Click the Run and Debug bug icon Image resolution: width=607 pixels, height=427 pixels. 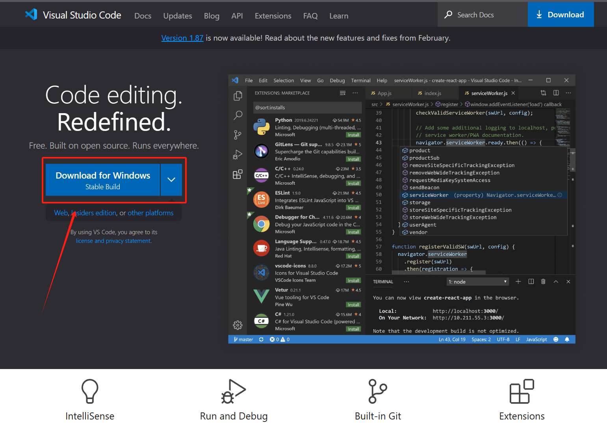tap(234, 391)
